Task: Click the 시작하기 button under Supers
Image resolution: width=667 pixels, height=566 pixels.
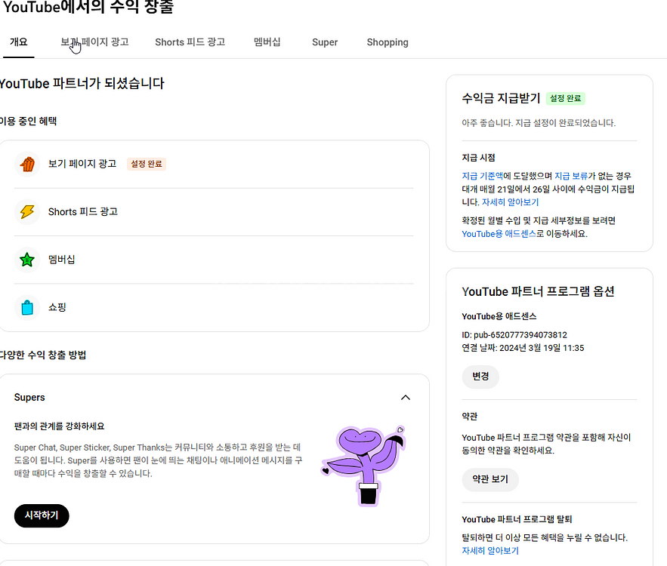Action: point(42,515)
